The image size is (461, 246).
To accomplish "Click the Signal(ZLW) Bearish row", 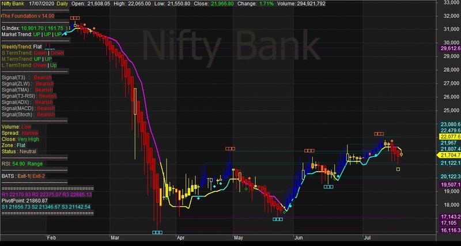I will 28,84.
